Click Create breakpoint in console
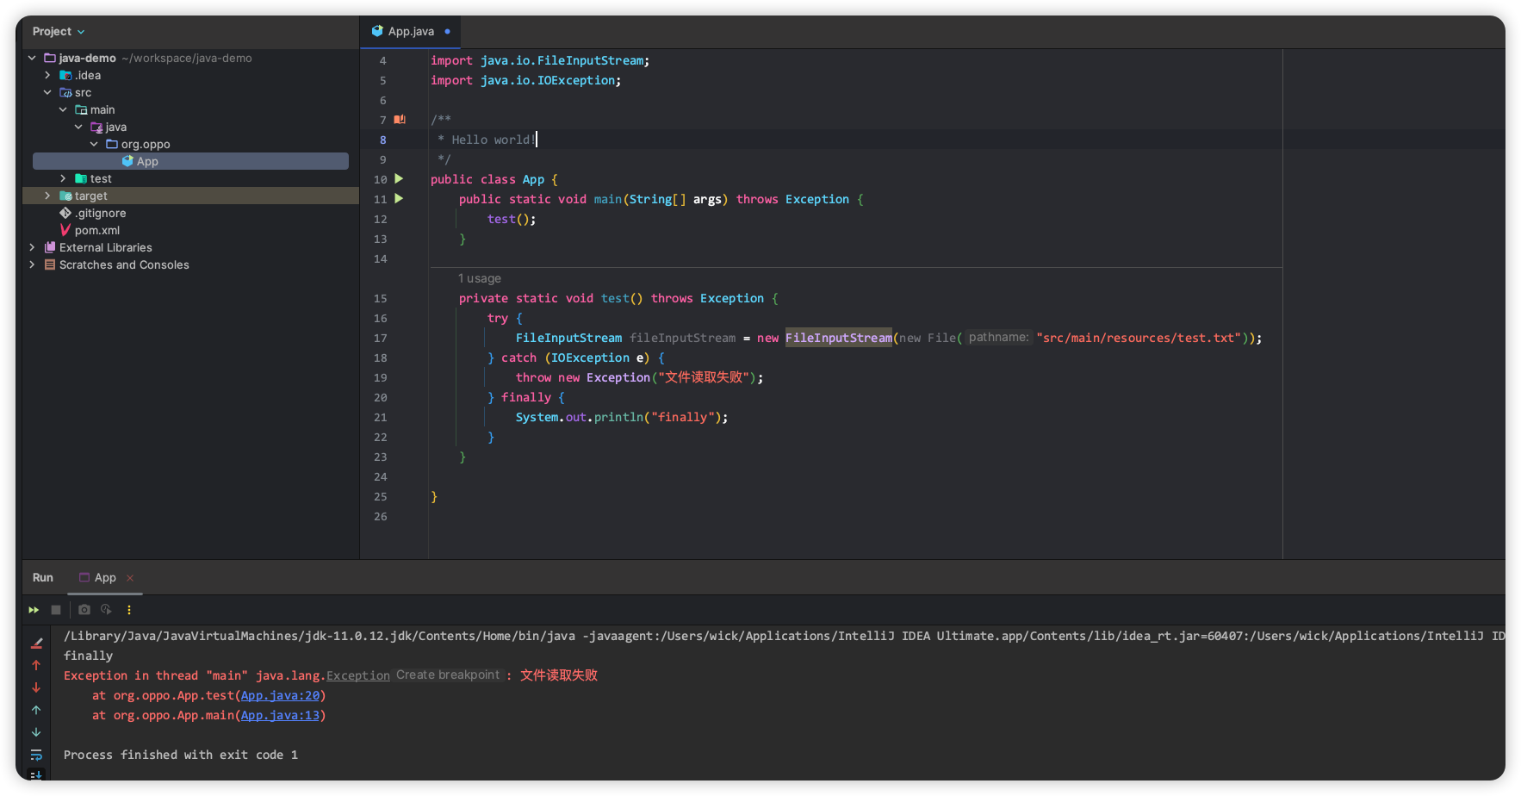Viewport: 1521px width, 796px height. click(x=448, y=675)
